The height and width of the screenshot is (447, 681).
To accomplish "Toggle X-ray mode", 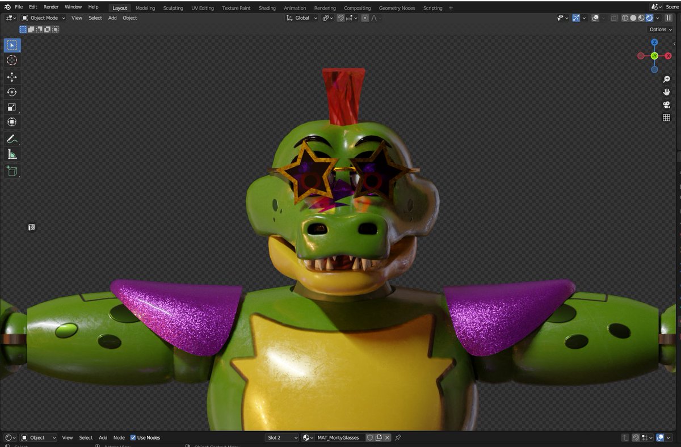I will coord(614,18).
